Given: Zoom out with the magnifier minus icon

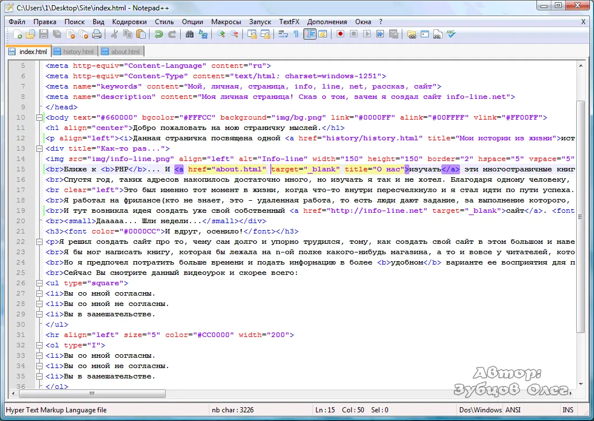Looking at the screenshot, I should tap(234, 35).
